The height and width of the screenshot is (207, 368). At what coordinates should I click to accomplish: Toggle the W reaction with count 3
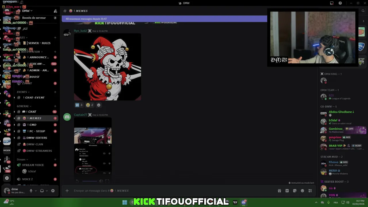79,105
